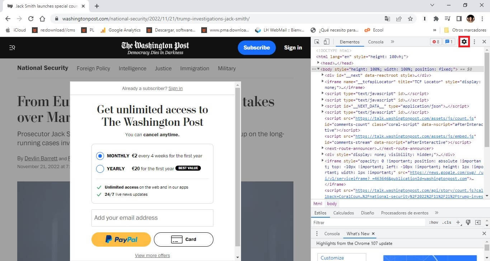The height and width of the screenshot is (261, 490).
Task: Go to the browser home page
Action: tap(42, 19)
